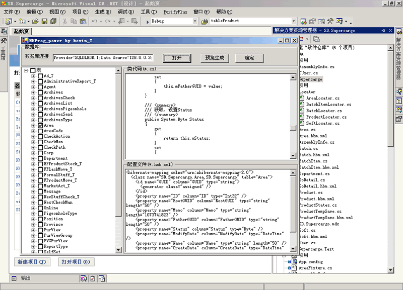Check the Department table checkbox
This screenshot has height=290, width=403.
click(40, 158)
